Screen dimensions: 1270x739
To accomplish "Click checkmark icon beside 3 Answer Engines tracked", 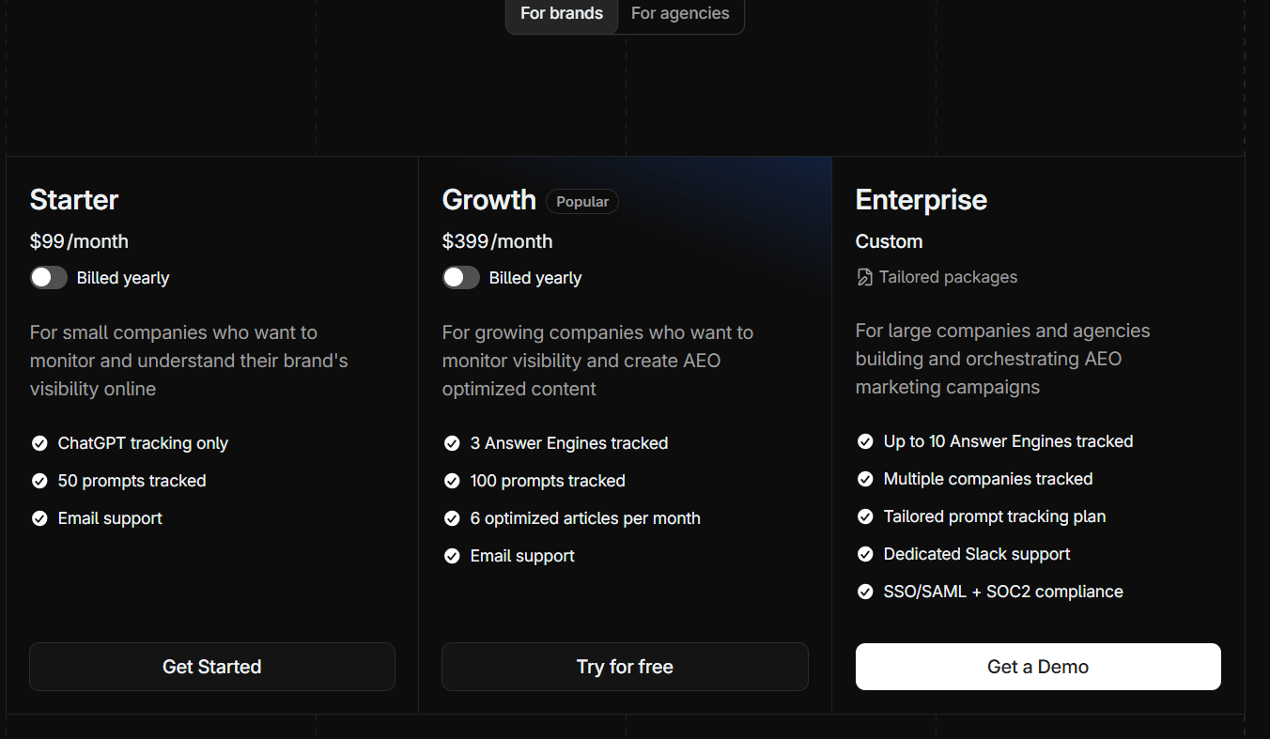I will 452,443.
